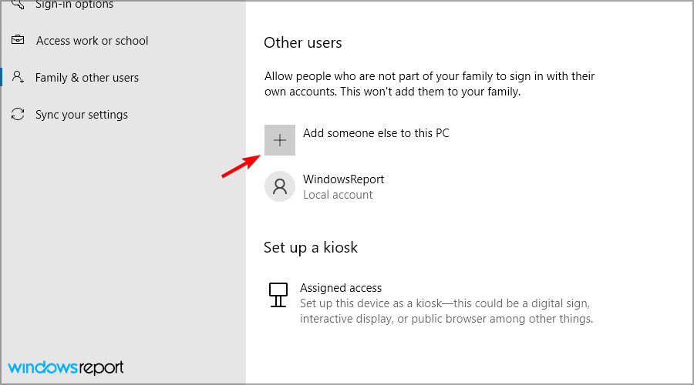This screenshot has width=694, height=385.
Task: Click Add someone else to this PC text
Action: pos(376,133)
